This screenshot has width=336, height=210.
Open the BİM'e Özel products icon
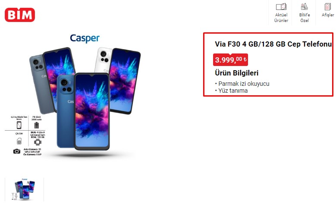tap(304, 6)
